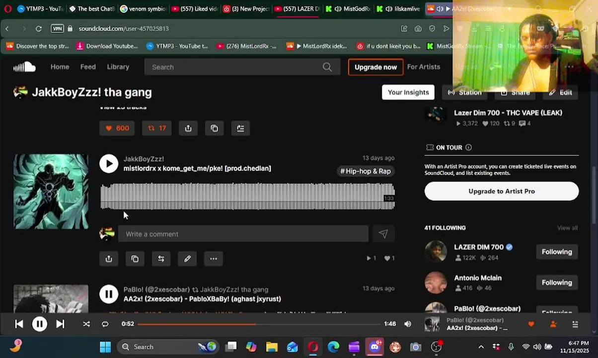Click the mistlordrx track waveform
This screenshot has height=358, width=598.
coord(247,196)
